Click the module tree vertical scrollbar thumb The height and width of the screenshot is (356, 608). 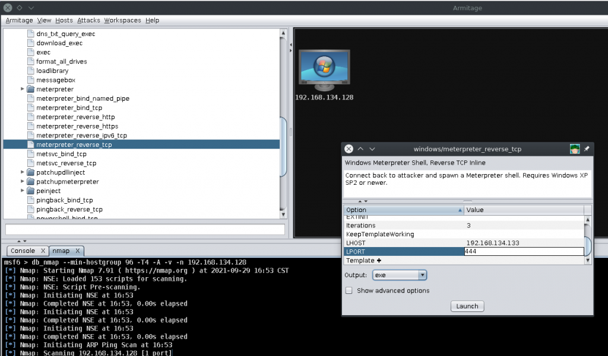point(283,147)
